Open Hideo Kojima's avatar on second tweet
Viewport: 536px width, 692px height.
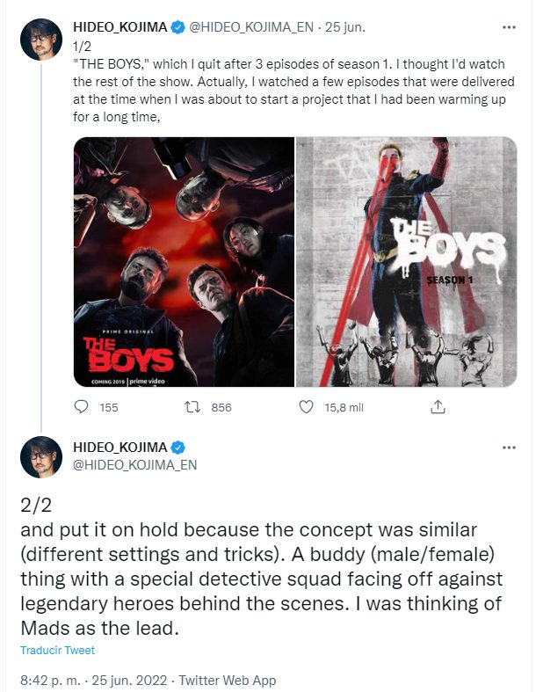click(40, 456)
